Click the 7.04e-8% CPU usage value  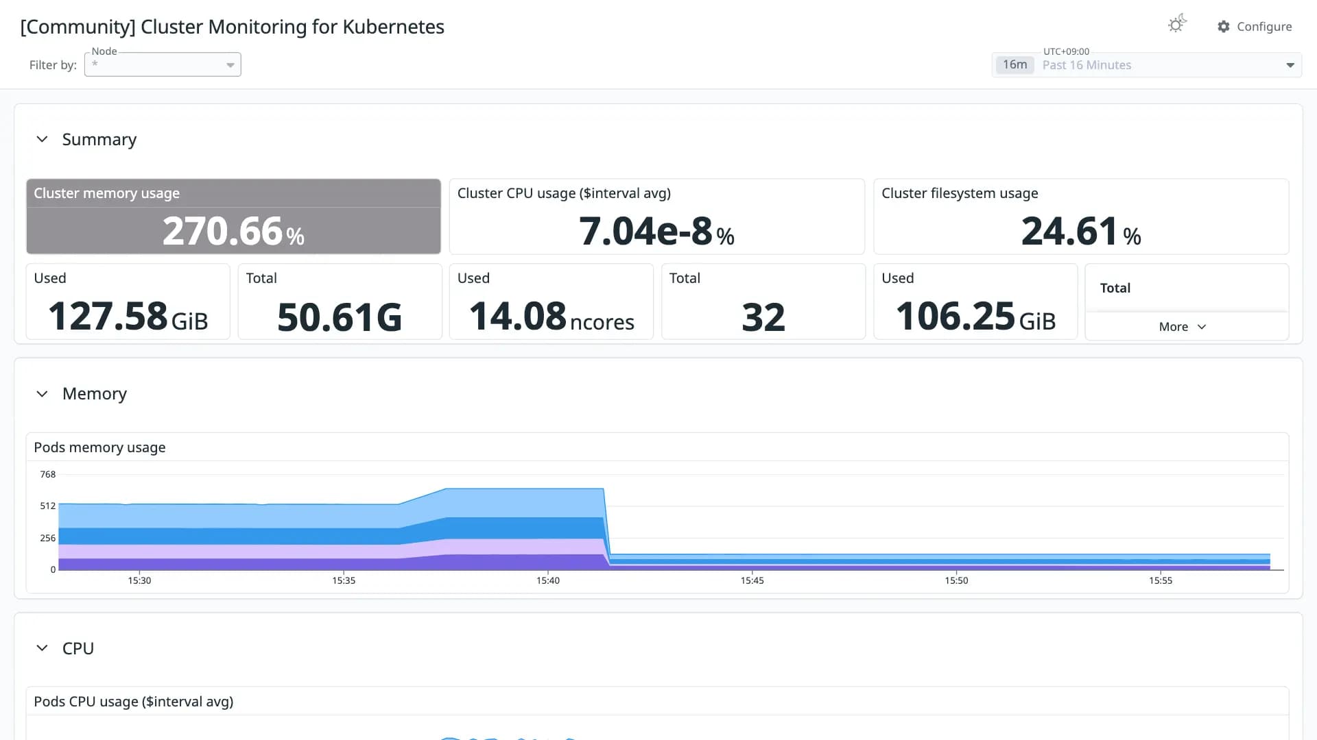[656, 232]
